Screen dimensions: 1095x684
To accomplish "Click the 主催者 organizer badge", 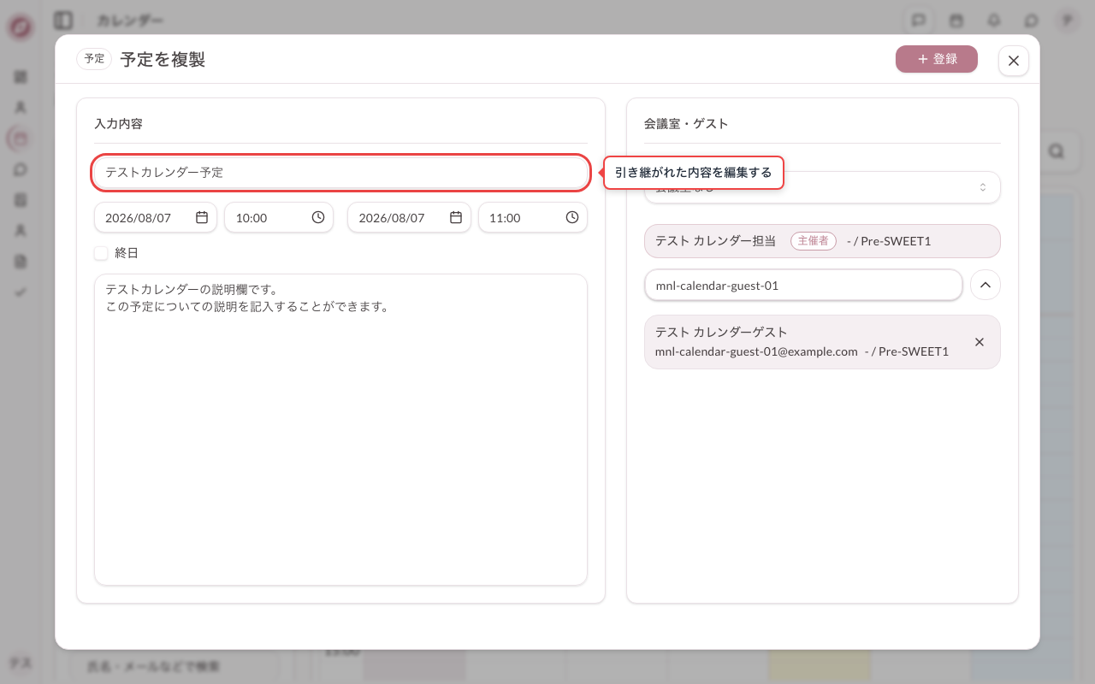I will click(x=814, y=241).
